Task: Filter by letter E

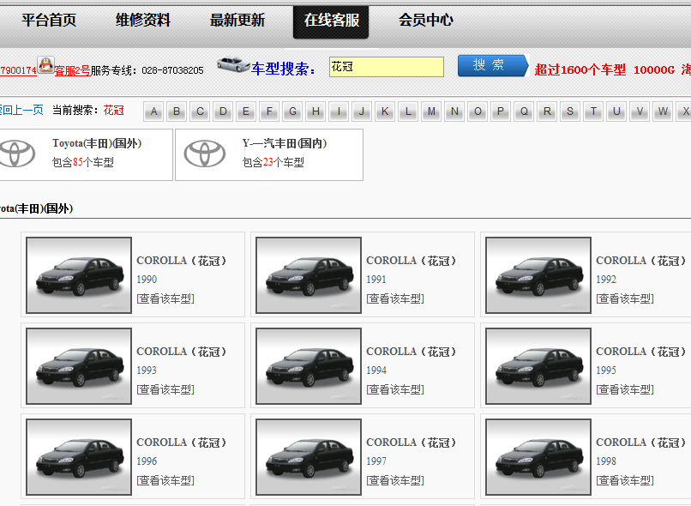Action: click(x=246, y=111)
